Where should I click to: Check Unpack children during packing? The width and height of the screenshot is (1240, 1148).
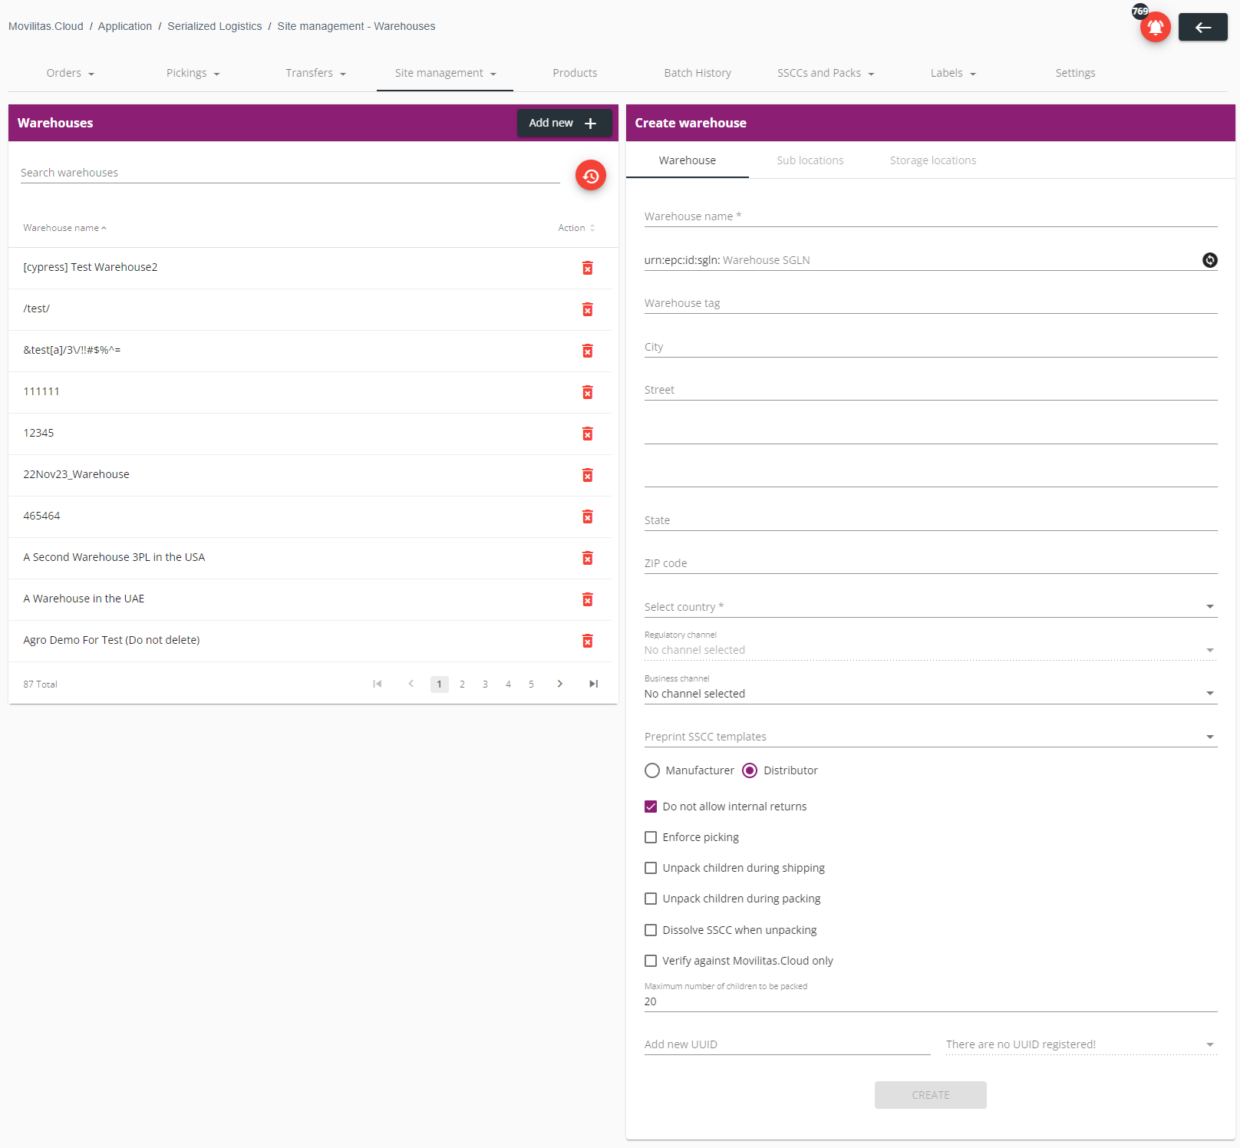651,899
